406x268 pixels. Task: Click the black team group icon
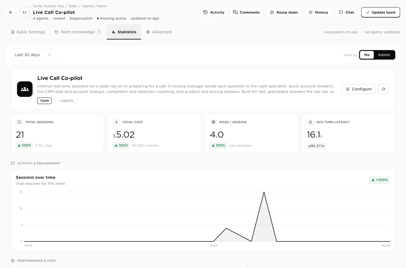point(25,89)
